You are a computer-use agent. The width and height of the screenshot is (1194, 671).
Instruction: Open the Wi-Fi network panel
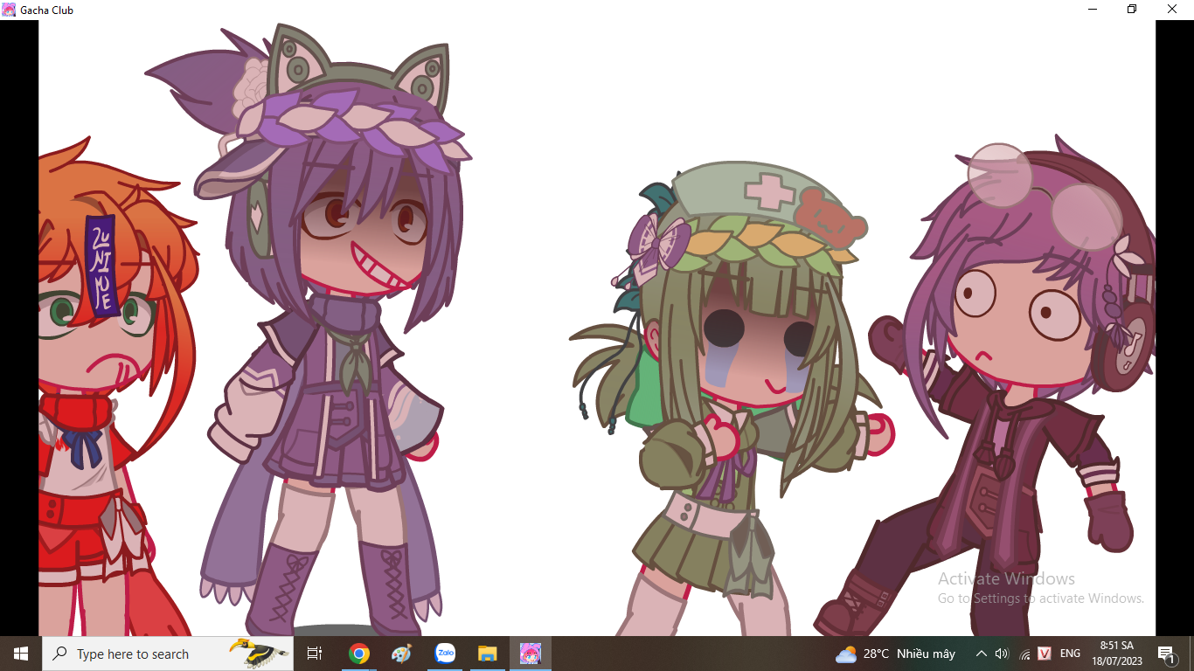coord(1024,654)
